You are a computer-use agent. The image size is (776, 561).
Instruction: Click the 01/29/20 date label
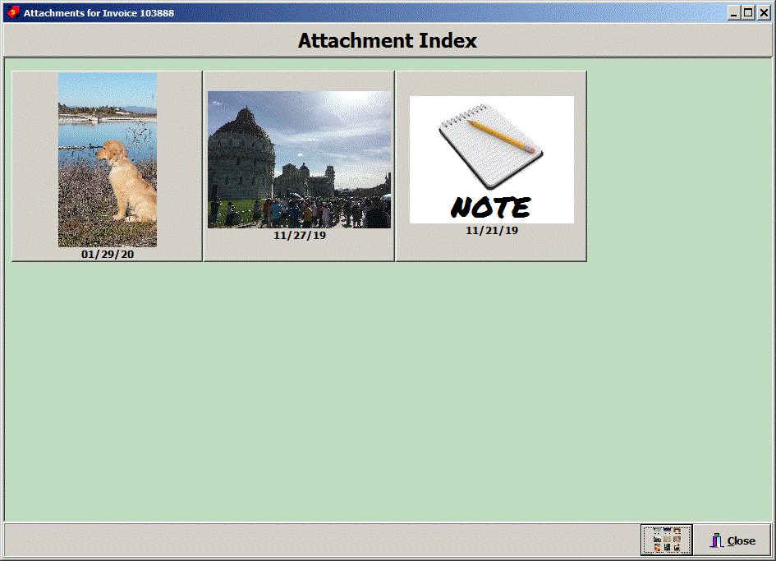[x=108, y=254]
